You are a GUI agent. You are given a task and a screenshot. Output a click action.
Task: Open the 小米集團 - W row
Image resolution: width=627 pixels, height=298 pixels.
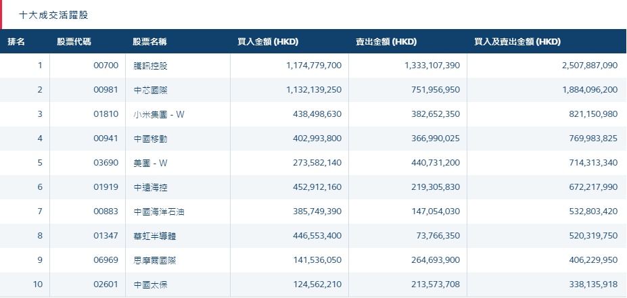tap(159, 114)
